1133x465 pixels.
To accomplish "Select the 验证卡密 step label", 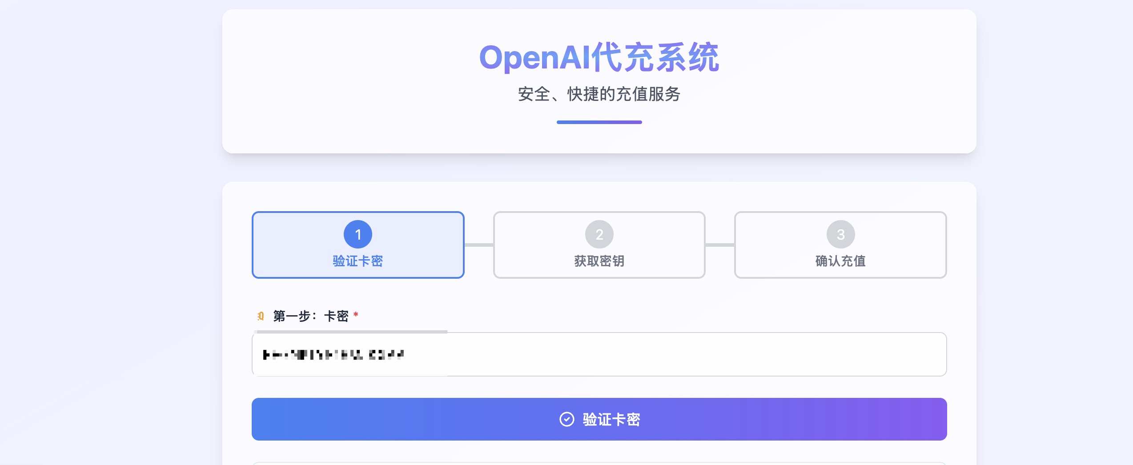I will (358, 261).
